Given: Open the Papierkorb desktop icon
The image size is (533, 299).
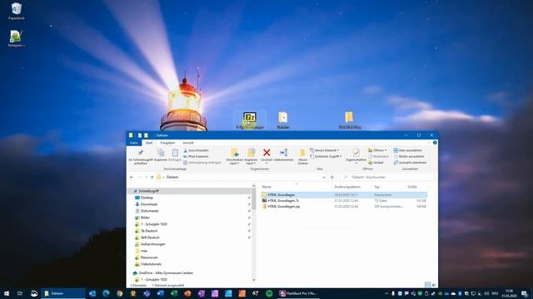Looking at the screenshot, I should [x=16, y=11].
